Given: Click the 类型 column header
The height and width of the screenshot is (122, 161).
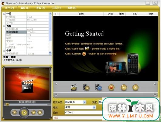Looking at the screenshot, I should tap(122, 14).
